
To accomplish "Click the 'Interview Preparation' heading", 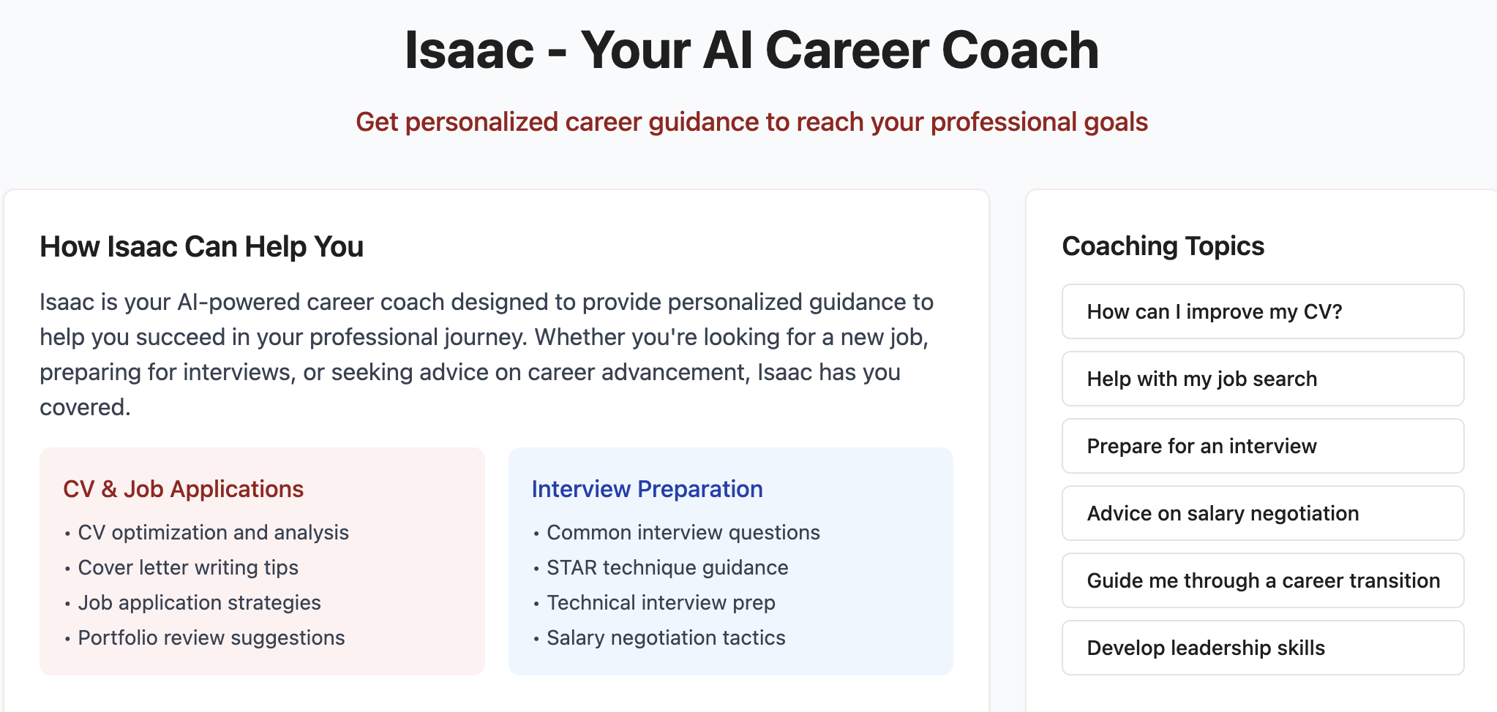I will pos(647,489).
